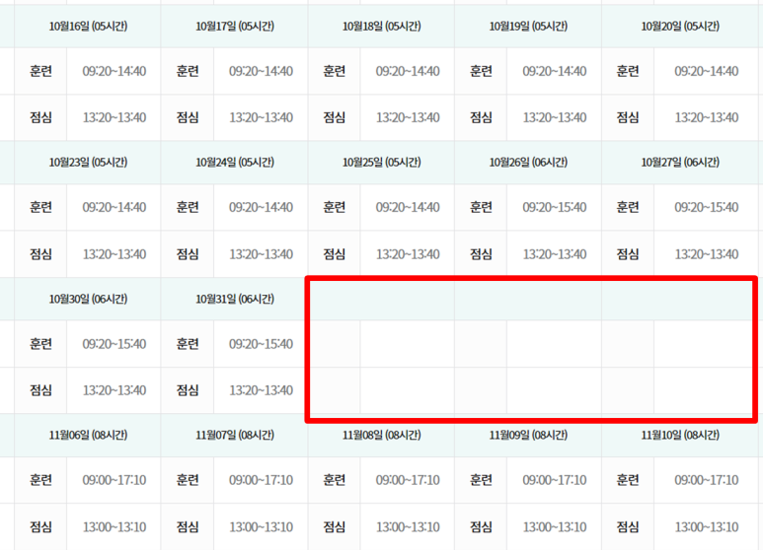This screenshot has width=763, height=550.
Task: Select the 훈련 label under 10월27일
Action: coord(628,207)
